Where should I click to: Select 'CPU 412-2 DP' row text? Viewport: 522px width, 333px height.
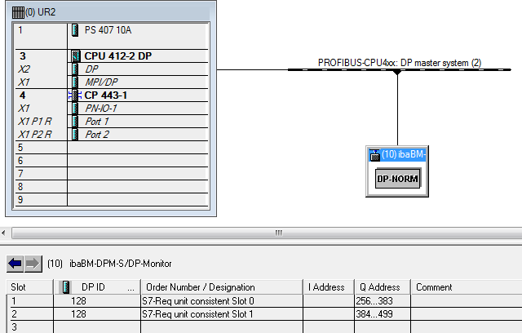coord(117,56)
